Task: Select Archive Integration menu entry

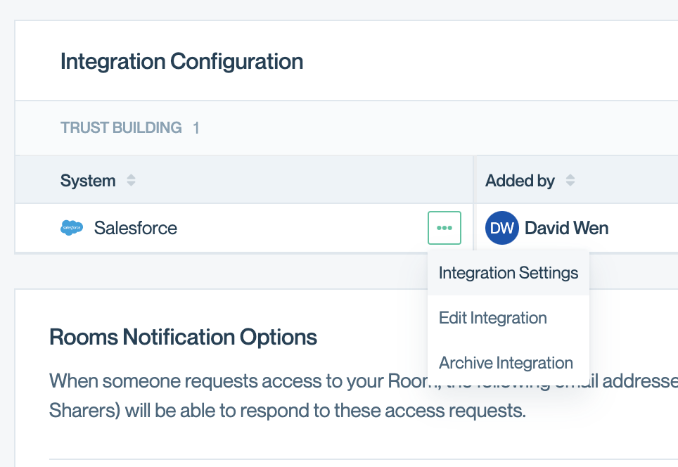Action: 506,363
